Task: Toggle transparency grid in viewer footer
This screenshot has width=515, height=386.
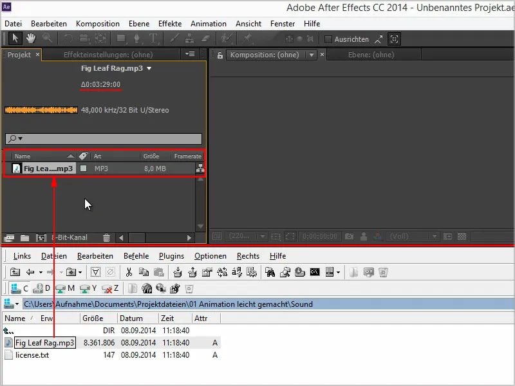Action: tap(462, 236)
